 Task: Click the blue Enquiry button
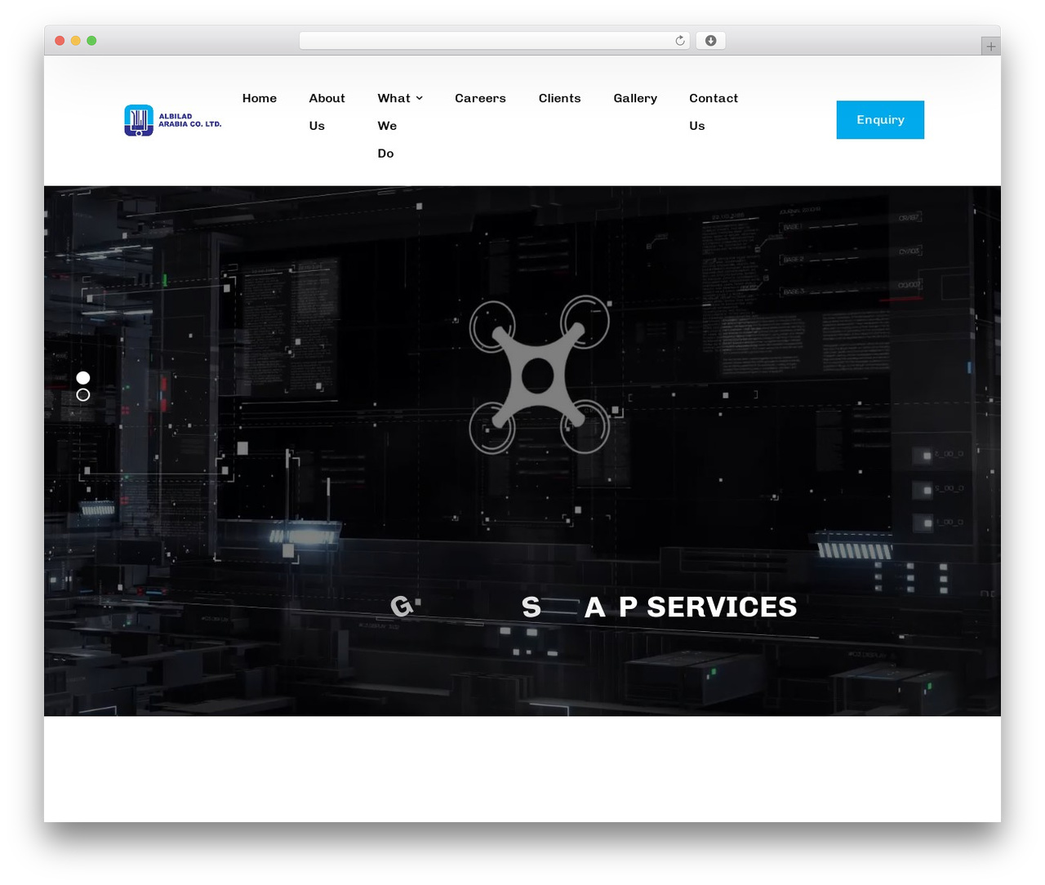point(880,120)
